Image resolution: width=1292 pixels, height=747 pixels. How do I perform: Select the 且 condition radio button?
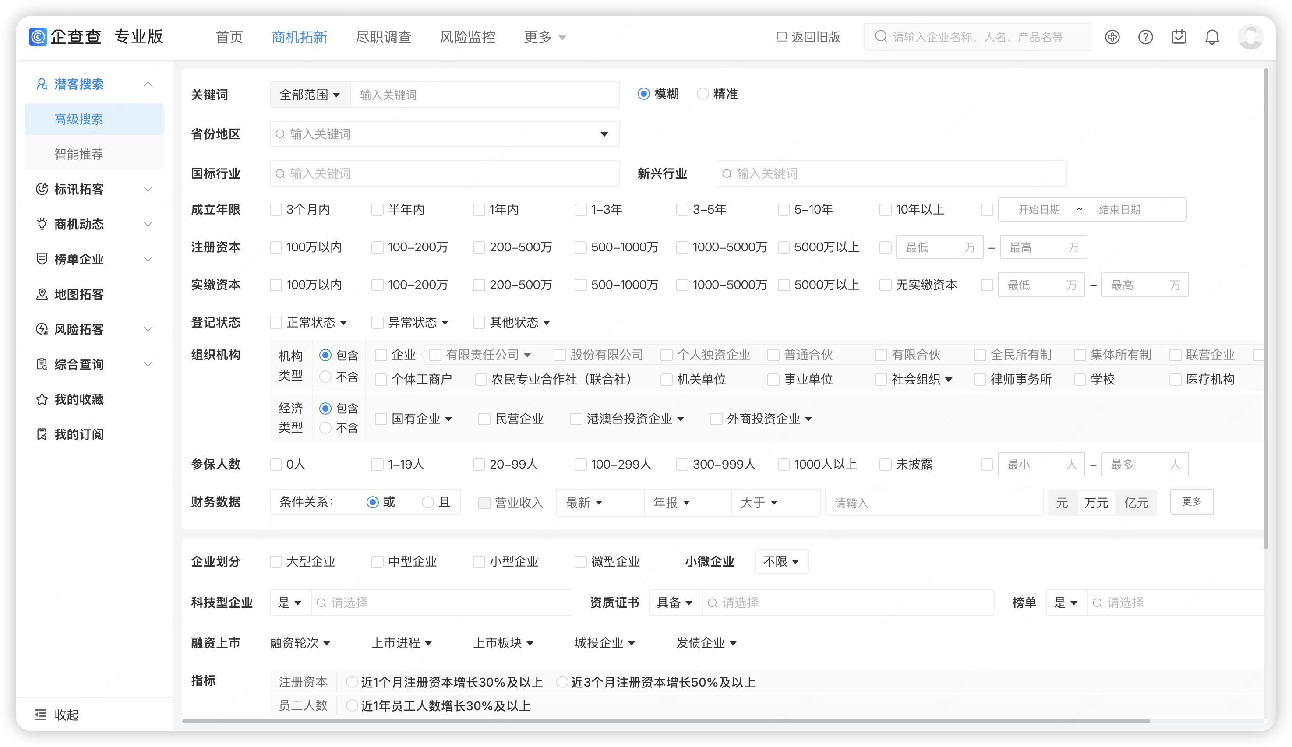click(x=427, y=502)
